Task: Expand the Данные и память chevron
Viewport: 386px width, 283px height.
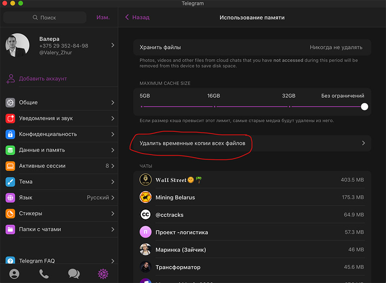Action: click(113, 150)
